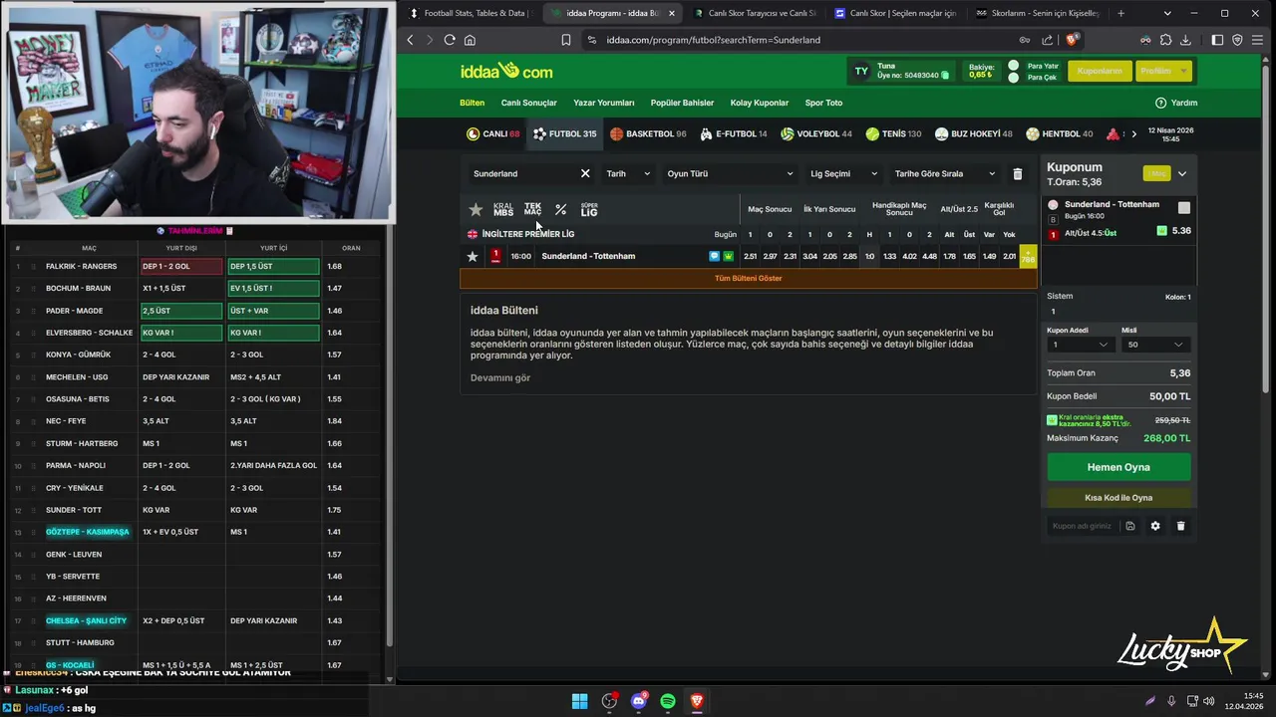Open the +786 more bets button
Screen dimensions: 1276x717
tap(1028, 256)
